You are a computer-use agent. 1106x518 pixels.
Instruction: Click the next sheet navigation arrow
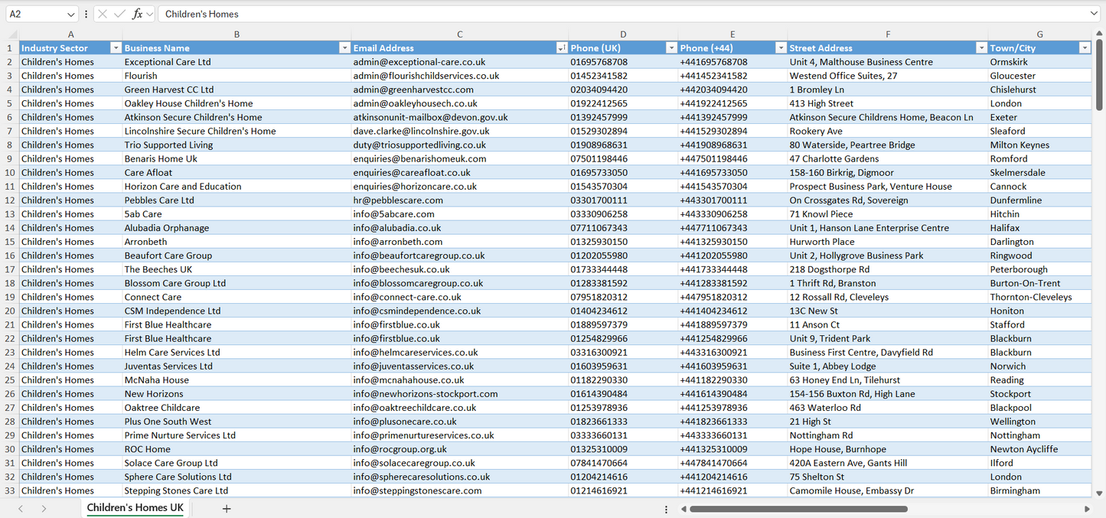click(x=44, y=509)
